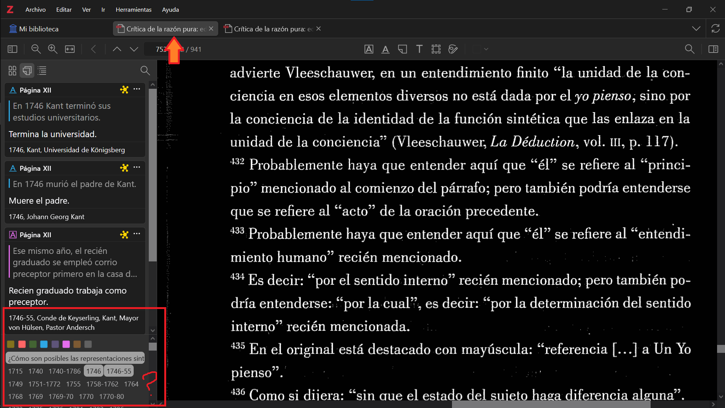
Task: Open options menu of first Página XII annotation
Action: pyautogui.click(x=137, y=90)
